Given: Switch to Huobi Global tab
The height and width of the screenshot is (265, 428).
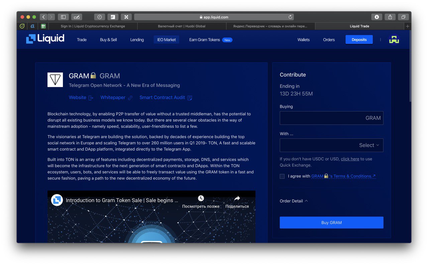Looking at the screenshot, I should pos(182,26).
